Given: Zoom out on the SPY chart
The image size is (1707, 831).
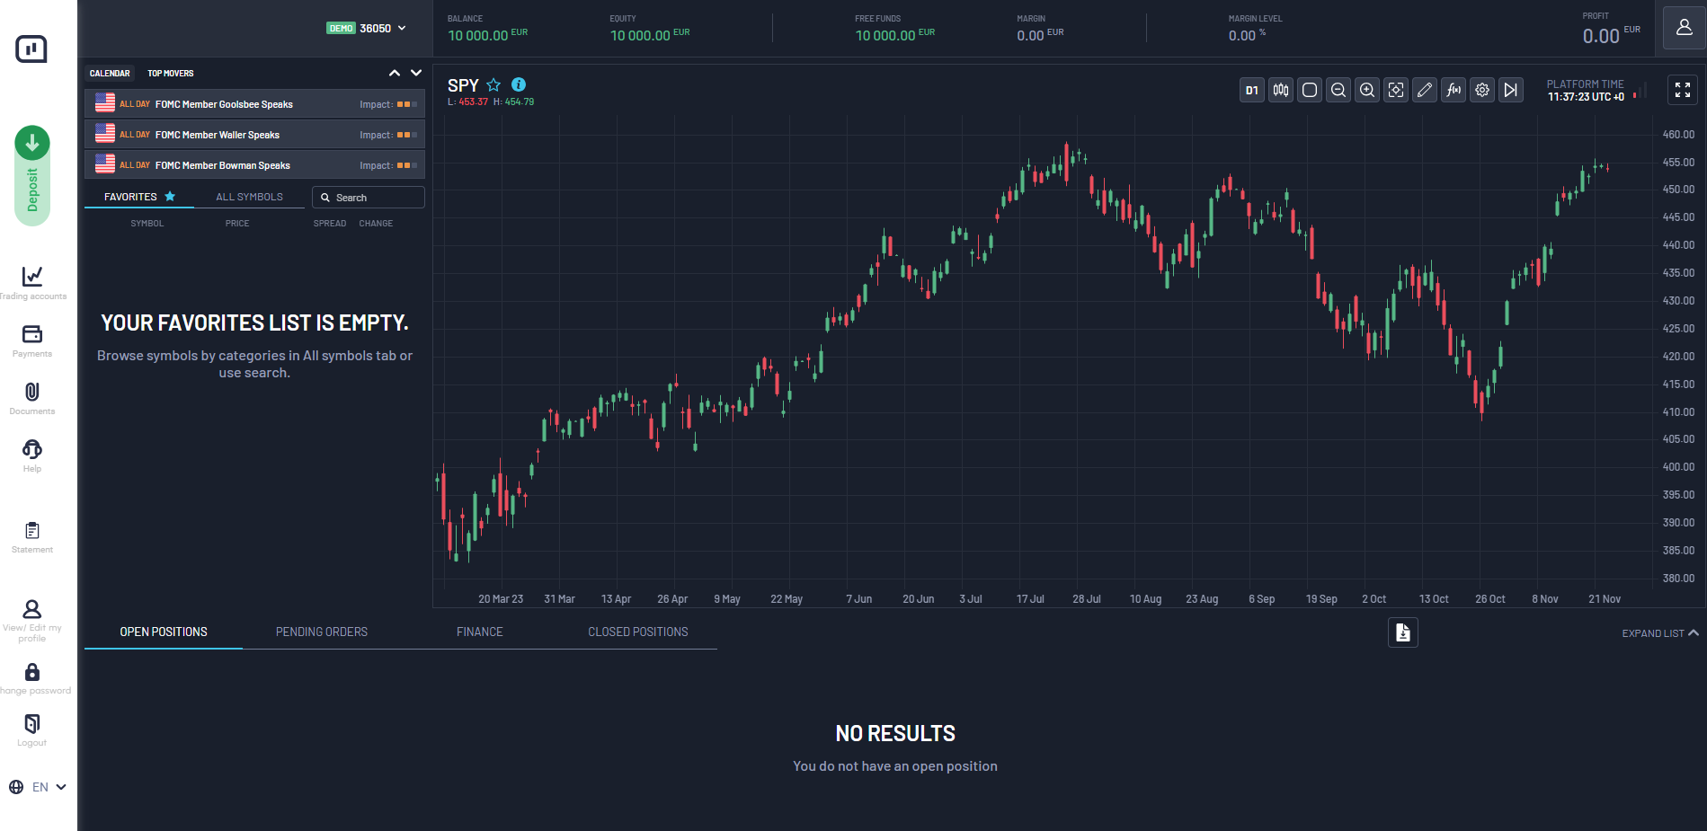Looking at the screenshot, I should pos(1338,90).
